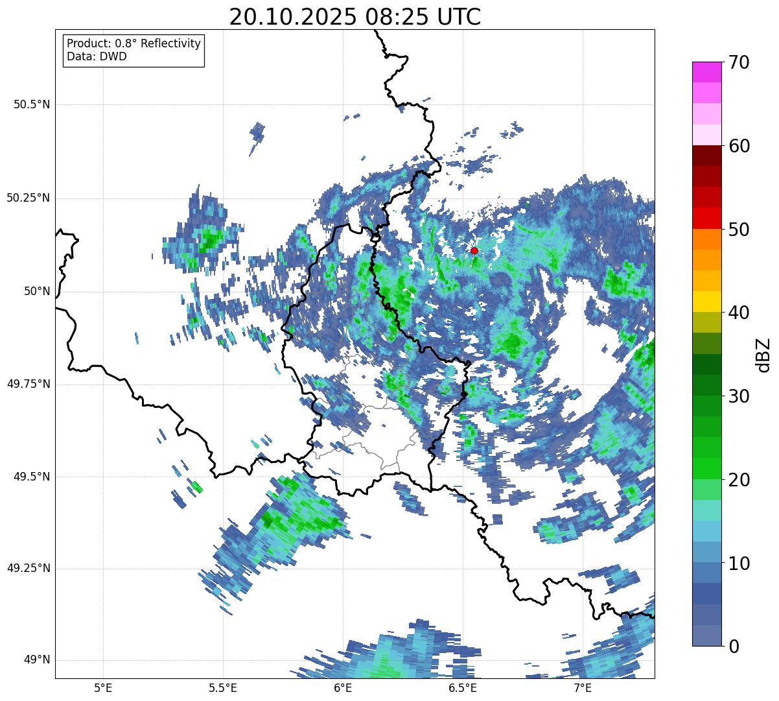Viewport: 779px width, 701px height.
Task: Click the "Product: 0.8° Reflectivity" label
Action: 134,43
